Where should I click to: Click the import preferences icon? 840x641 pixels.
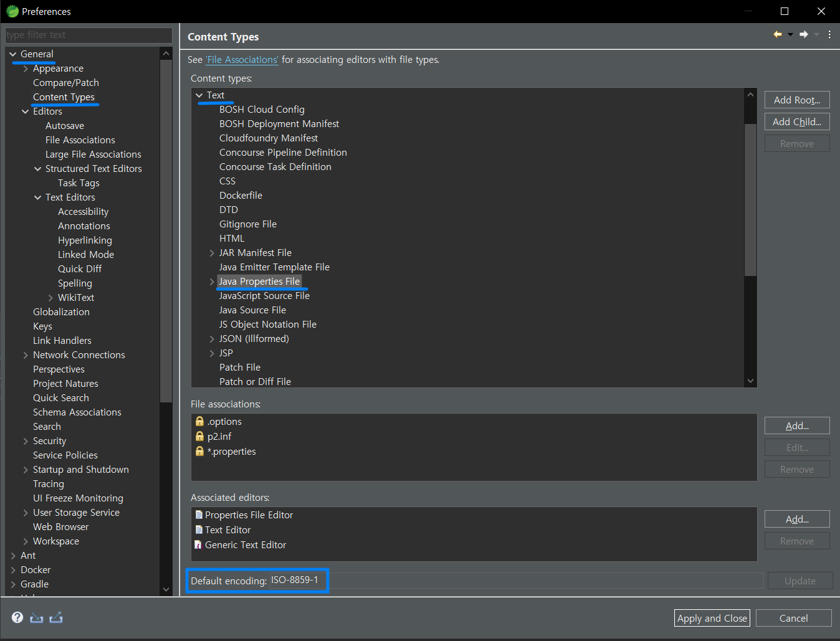click(37, 617)
